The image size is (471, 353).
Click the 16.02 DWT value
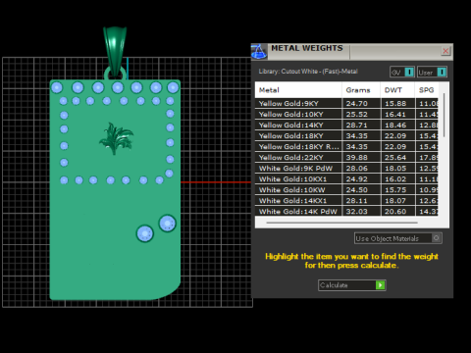[x=395, y=179]
